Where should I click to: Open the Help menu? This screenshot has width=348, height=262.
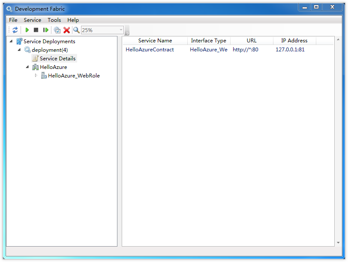pos(73,20)
